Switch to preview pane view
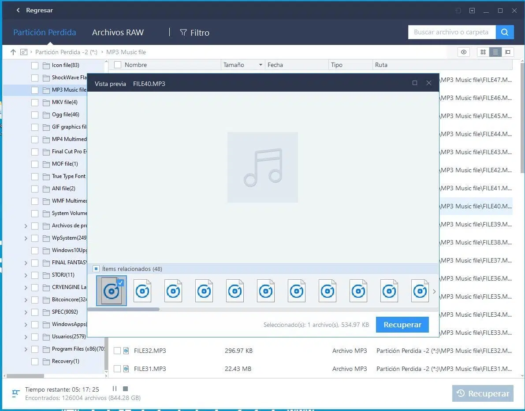 [x=508, y=52]
